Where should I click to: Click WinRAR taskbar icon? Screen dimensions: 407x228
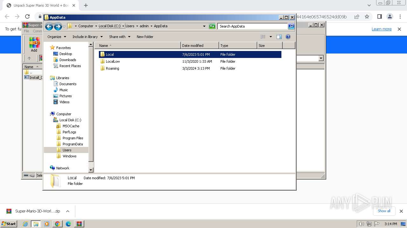pyautogui.click(x=79, y=224)
